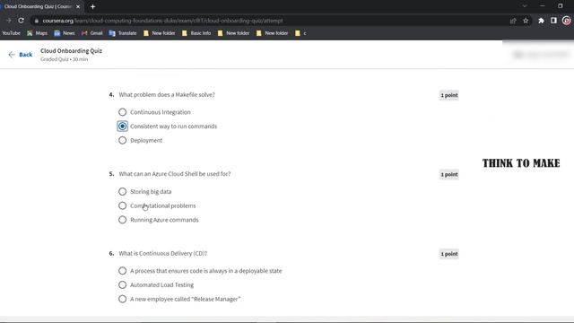
Task: Open a new tab with plus button
Action: tap(92, 6)
